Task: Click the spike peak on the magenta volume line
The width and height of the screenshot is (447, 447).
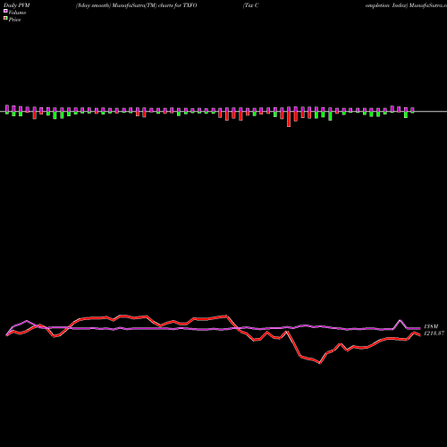Action: [401, 320]
